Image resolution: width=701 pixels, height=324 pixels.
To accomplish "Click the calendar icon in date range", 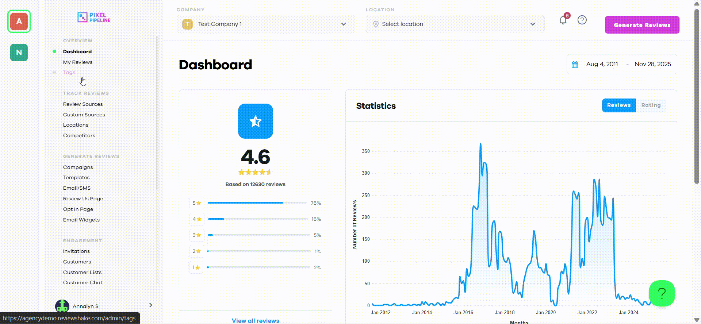I will [x=575, y=65].
